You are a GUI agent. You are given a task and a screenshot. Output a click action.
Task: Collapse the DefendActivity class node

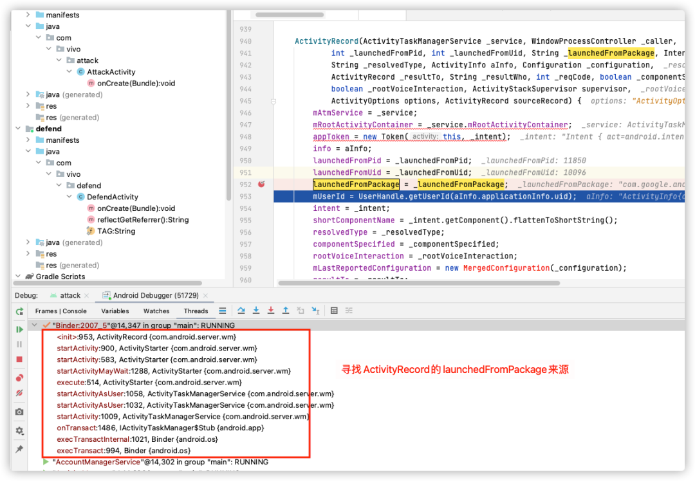(x=69, y=197)
